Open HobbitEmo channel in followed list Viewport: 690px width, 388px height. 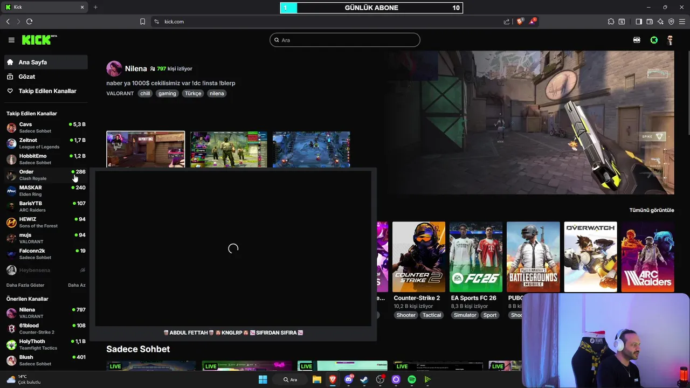(x=46, y=159)
